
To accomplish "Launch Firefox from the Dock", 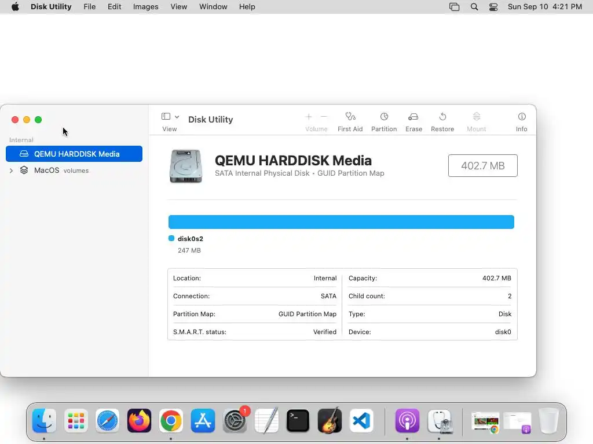I will pyautogui.click(x=139, y=421).
